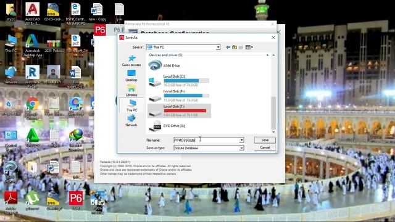Open Autodesk ReCap desktop shortcut
395x222 pixels.
[x=32, y=76]
